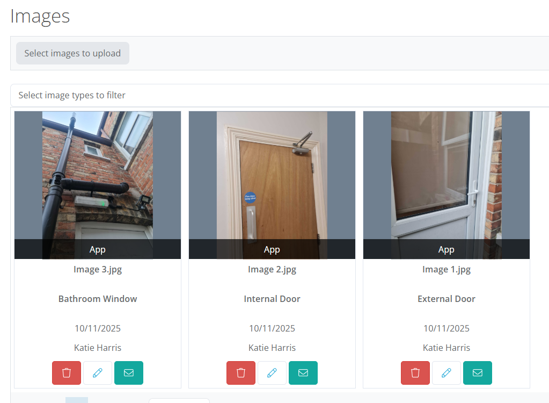Image resolution: width=549 pixels, height=403 pixels.
Task: Open the External Door photo thumbnail
Action: tap(446, 175)
